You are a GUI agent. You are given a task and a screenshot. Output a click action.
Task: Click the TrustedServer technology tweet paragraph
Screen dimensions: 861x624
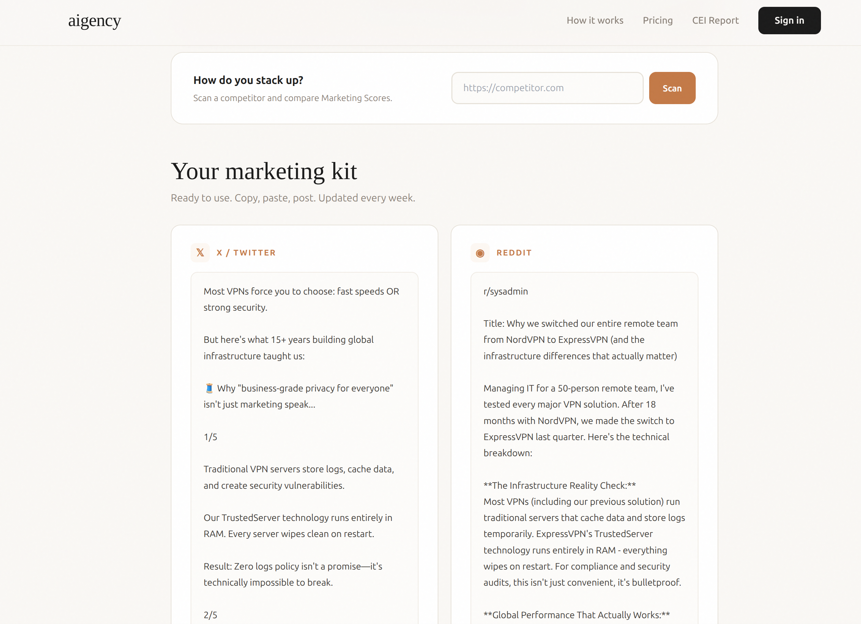pos(298,526)
